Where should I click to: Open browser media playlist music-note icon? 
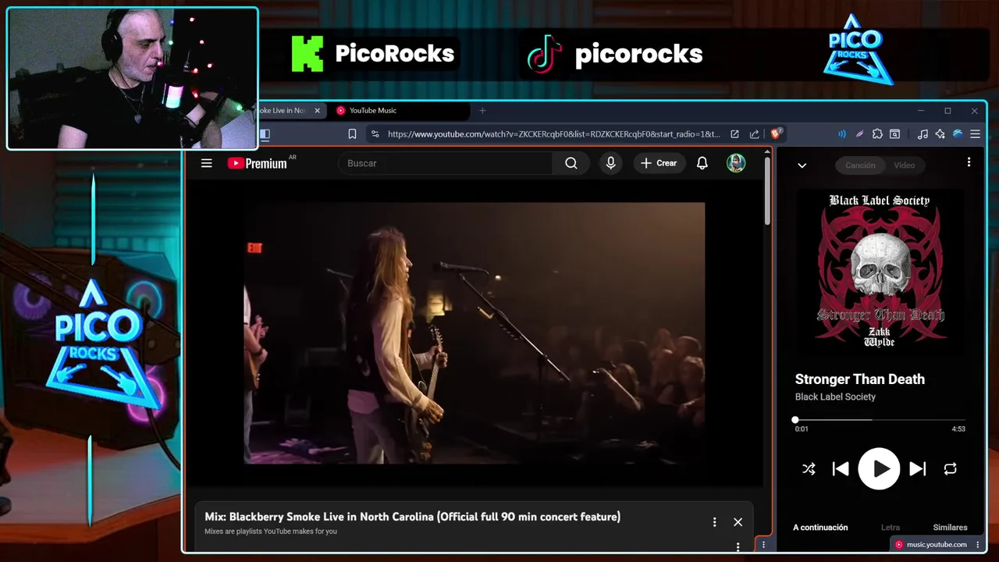923,134
